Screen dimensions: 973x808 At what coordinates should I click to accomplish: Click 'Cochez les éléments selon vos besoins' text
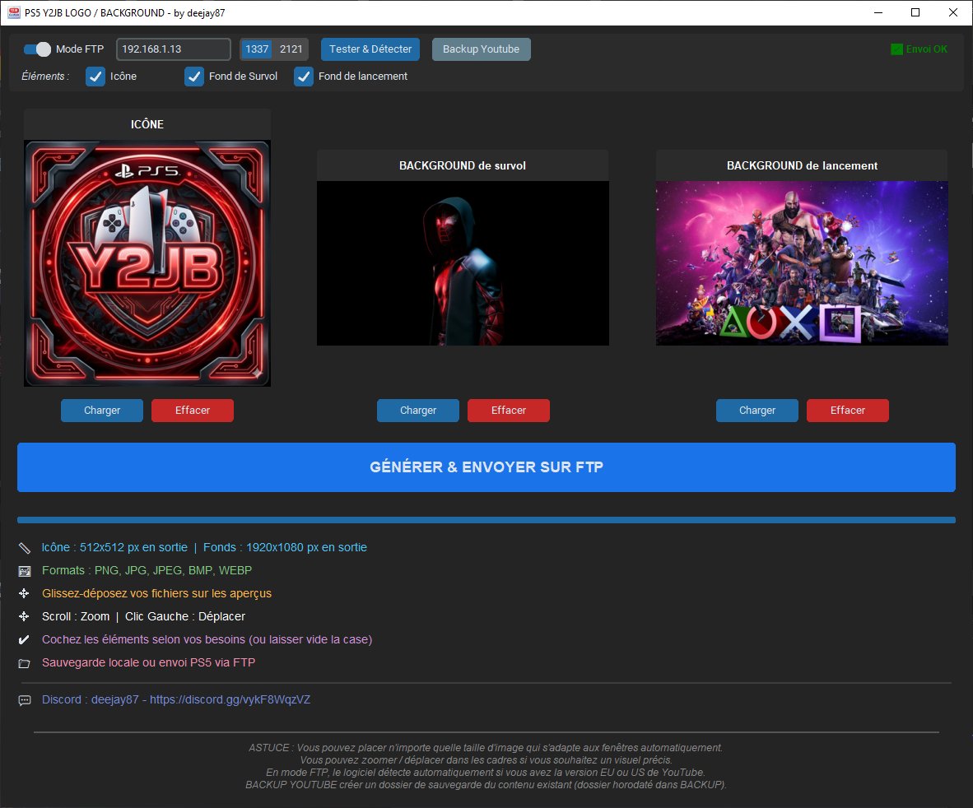[x=143, y=639]
